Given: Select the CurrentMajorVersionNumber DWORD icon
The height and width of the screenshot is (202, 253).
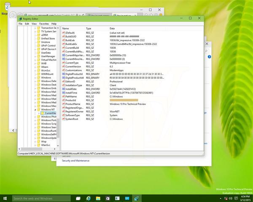Looking at the screenshot, I should tap(65, 55).
